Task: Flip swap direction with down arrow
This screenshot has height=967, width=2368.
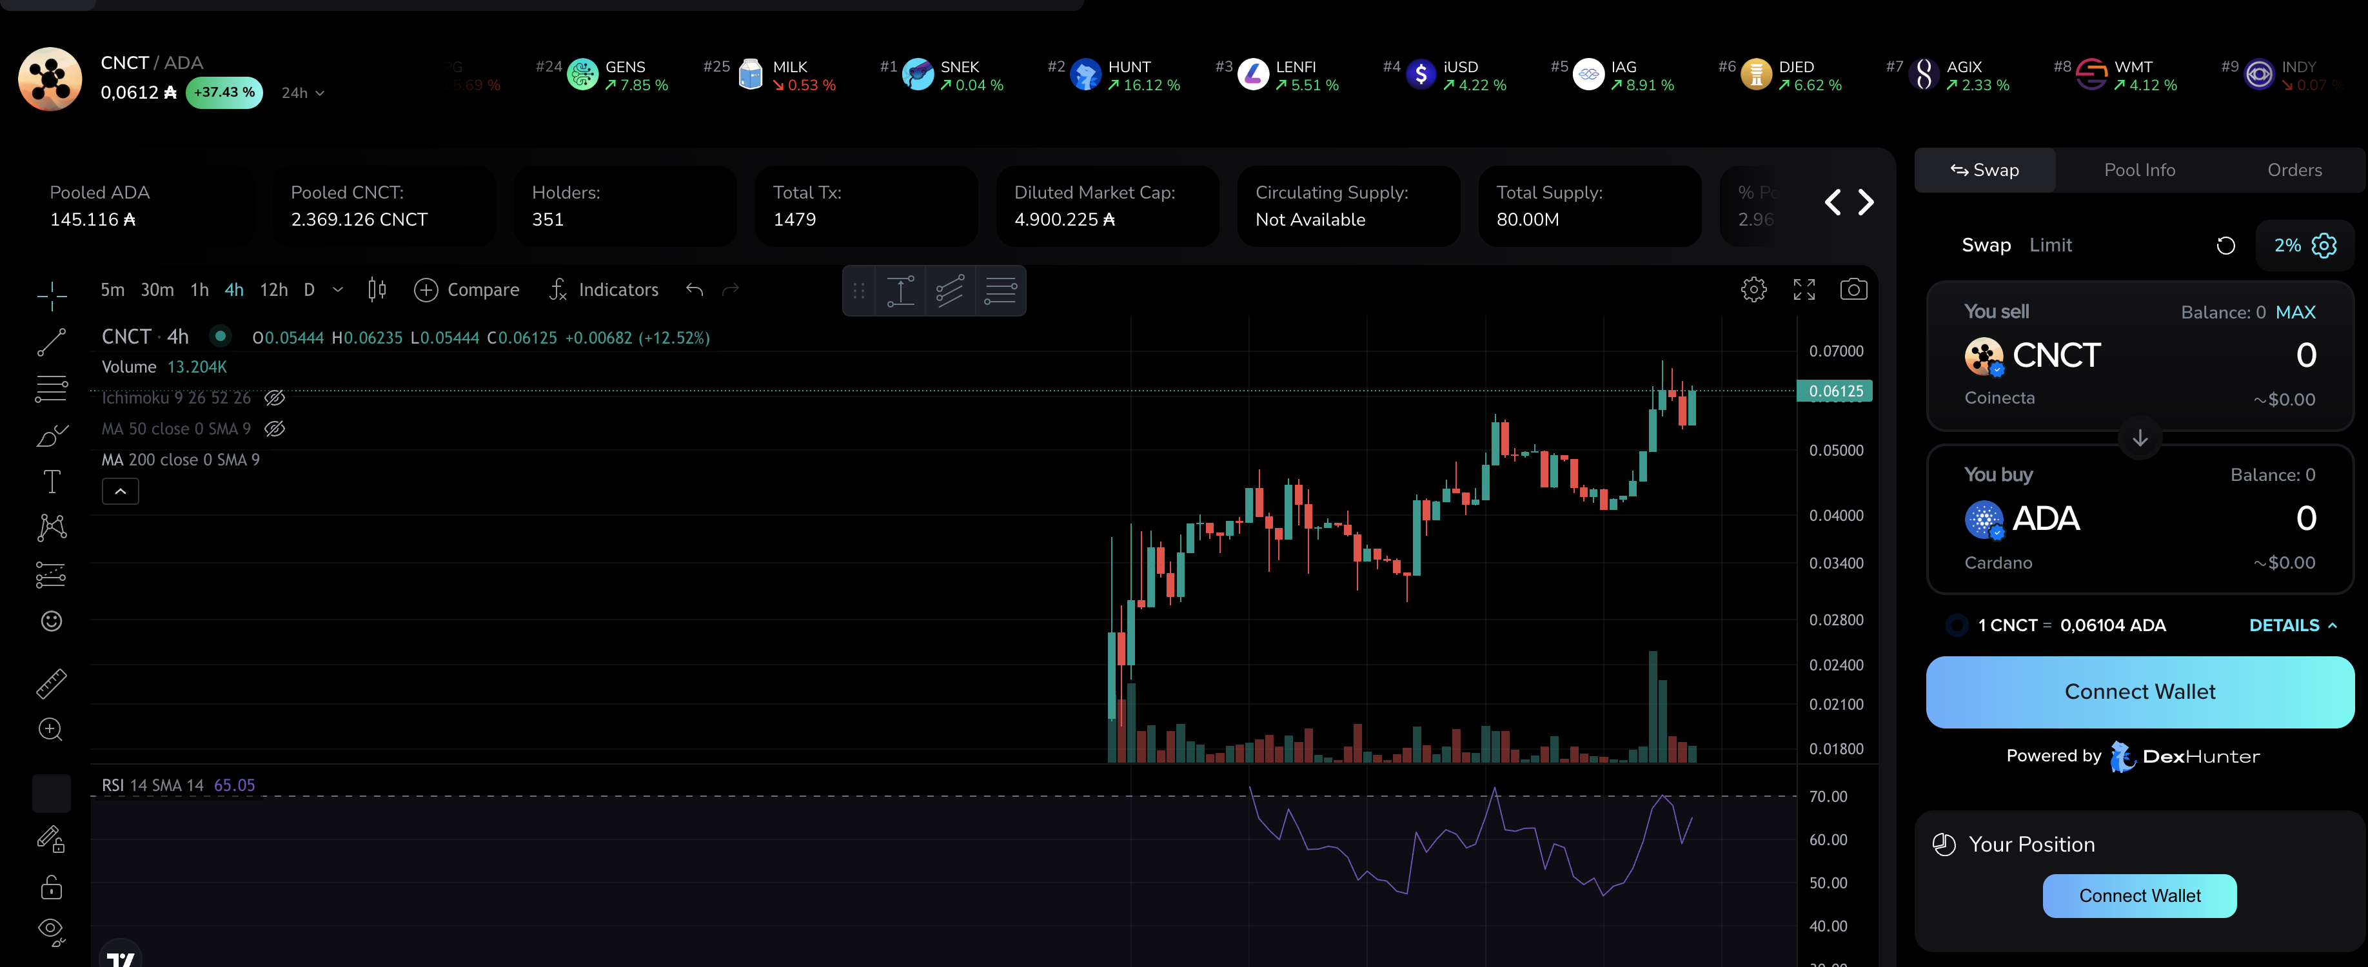Action: tap(2140, 438)
